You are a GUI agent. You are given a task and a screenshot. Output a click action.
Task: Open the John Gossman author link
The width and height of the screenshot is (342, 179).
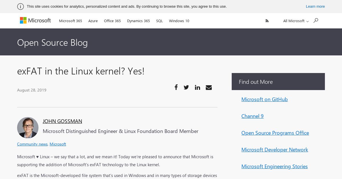[62, 121]
